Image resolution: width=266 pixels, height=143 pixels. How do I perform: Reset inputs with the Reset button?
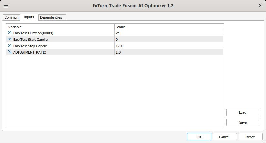click(x=250, y=137)
